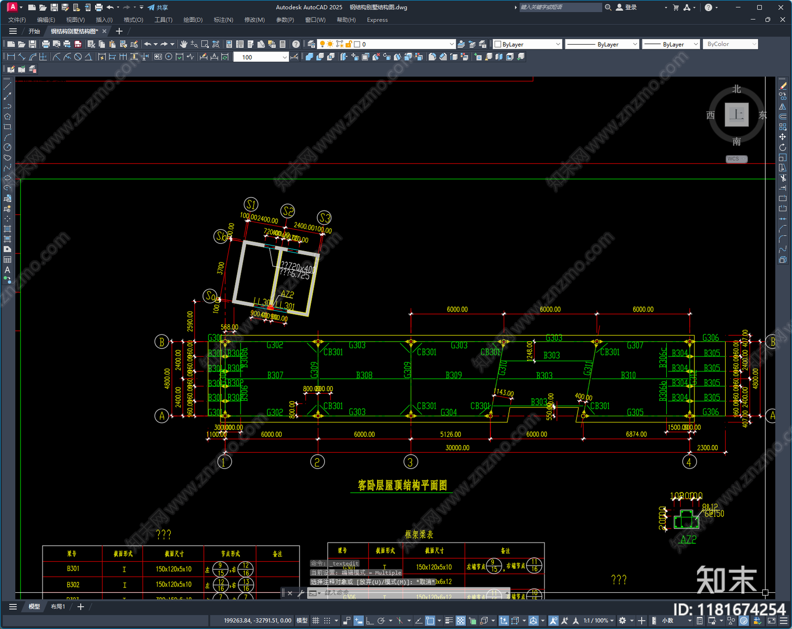The image size is (792, 629).
Task: Select the Circle tool in the draw toolbar
Action: (7, 147)
